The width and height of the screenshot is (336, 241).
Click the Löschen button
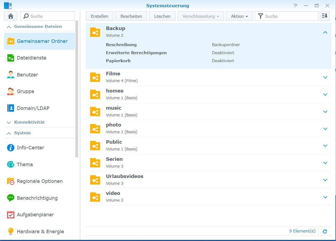click(x=162, y=16)
